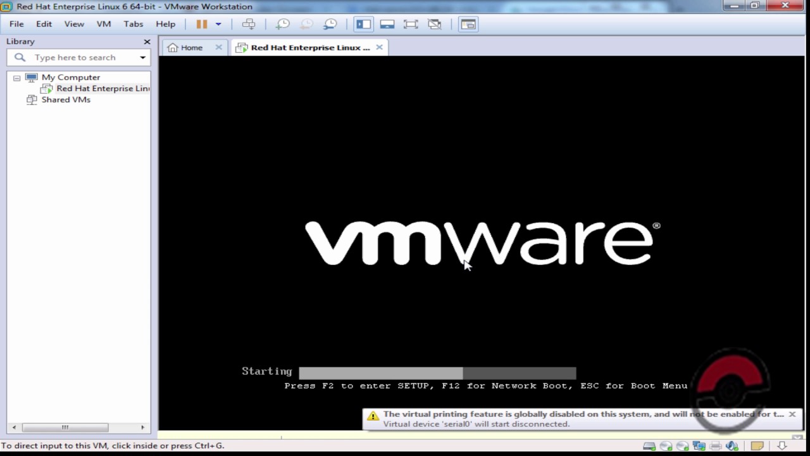810x456 pixels.
Task: Revert the VM to its previous snapshot
Action: coord(306,24)
